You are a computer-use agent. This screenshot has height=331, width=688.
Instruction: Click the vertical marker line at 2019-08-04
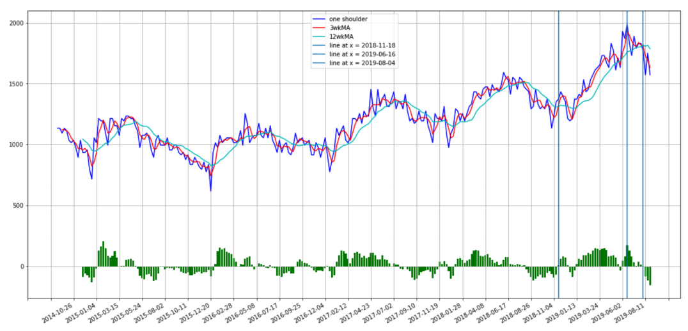coord(643,155)
